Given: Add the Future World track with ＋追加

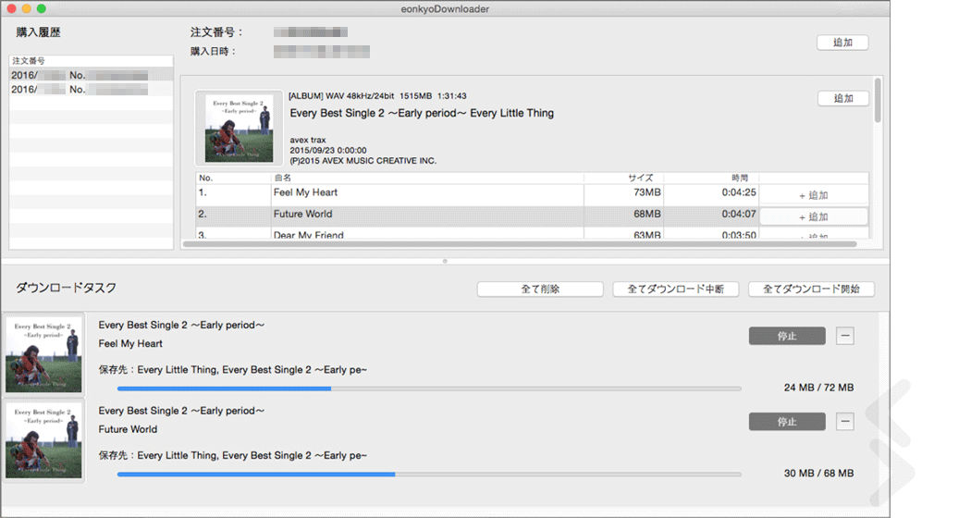Looking at the screenshot, I should (x=813, y=216).
